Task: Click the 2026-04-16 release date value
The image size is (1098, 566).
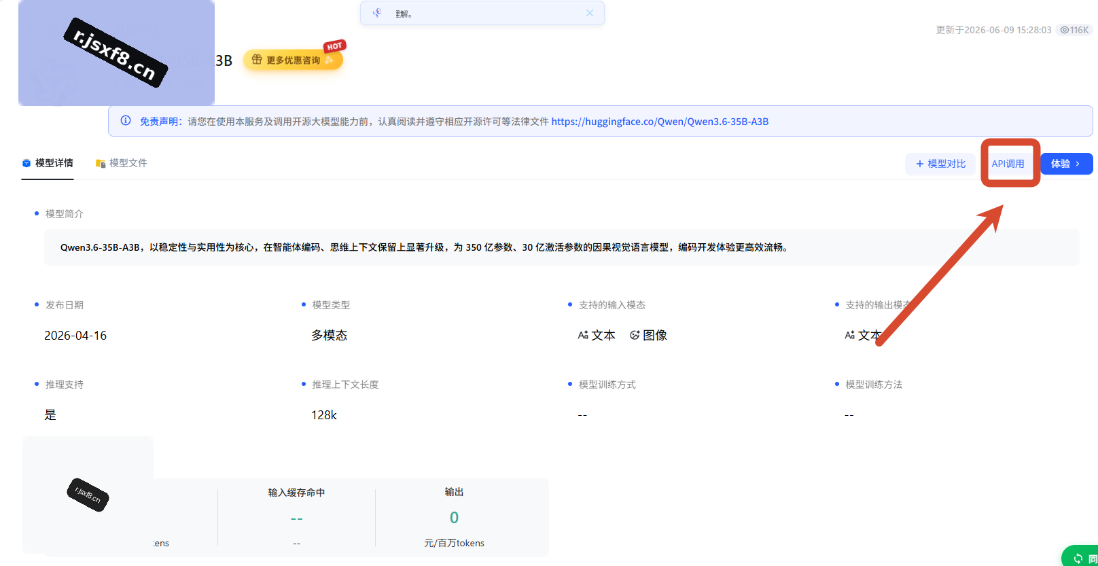Action: 75,336
